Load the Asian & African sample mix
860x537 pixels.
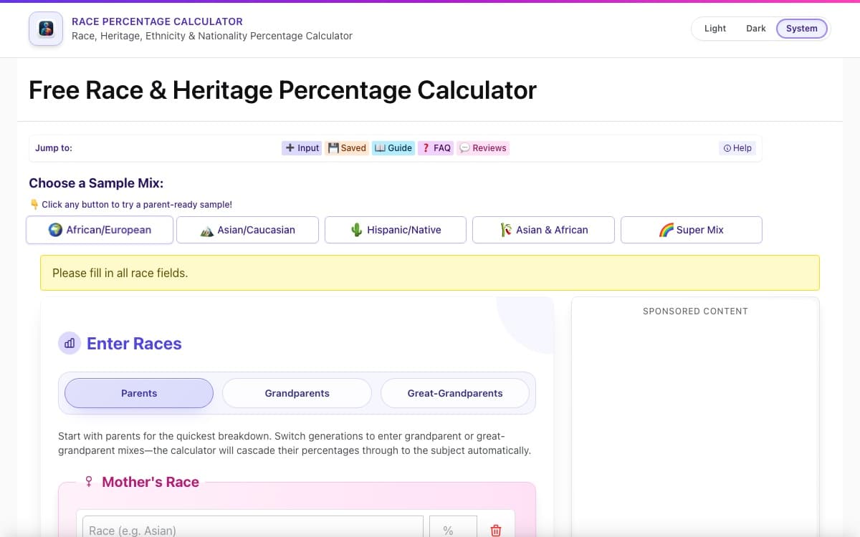pyautogui.click(x=544, y=230)
